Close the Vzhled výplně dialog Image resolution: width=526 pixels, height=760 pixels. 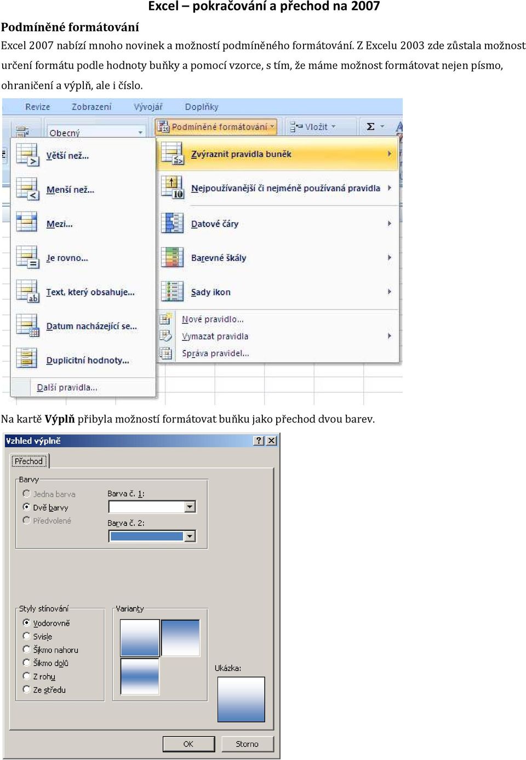click(x=271, y=441)
